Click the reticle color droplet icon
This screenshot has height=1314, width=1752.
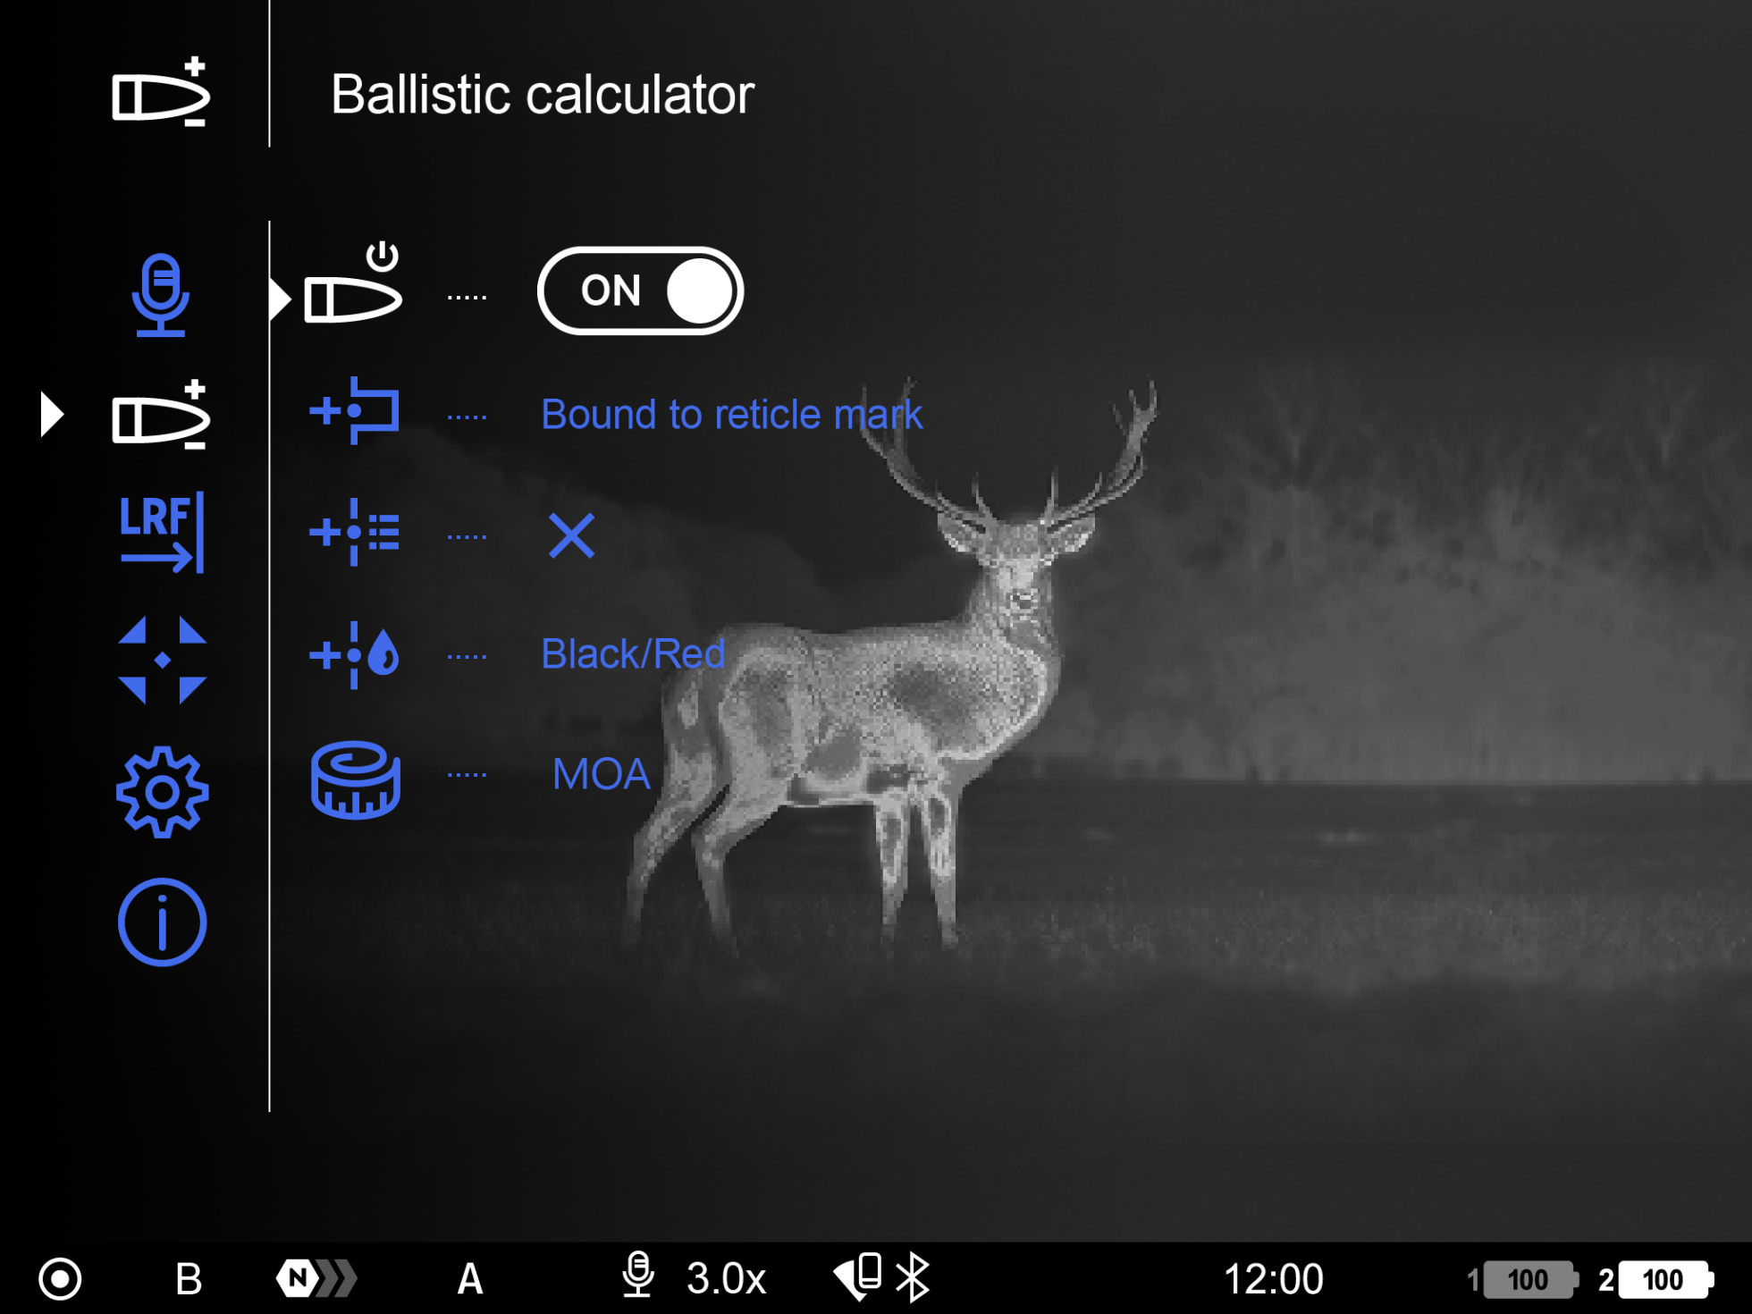354,655
